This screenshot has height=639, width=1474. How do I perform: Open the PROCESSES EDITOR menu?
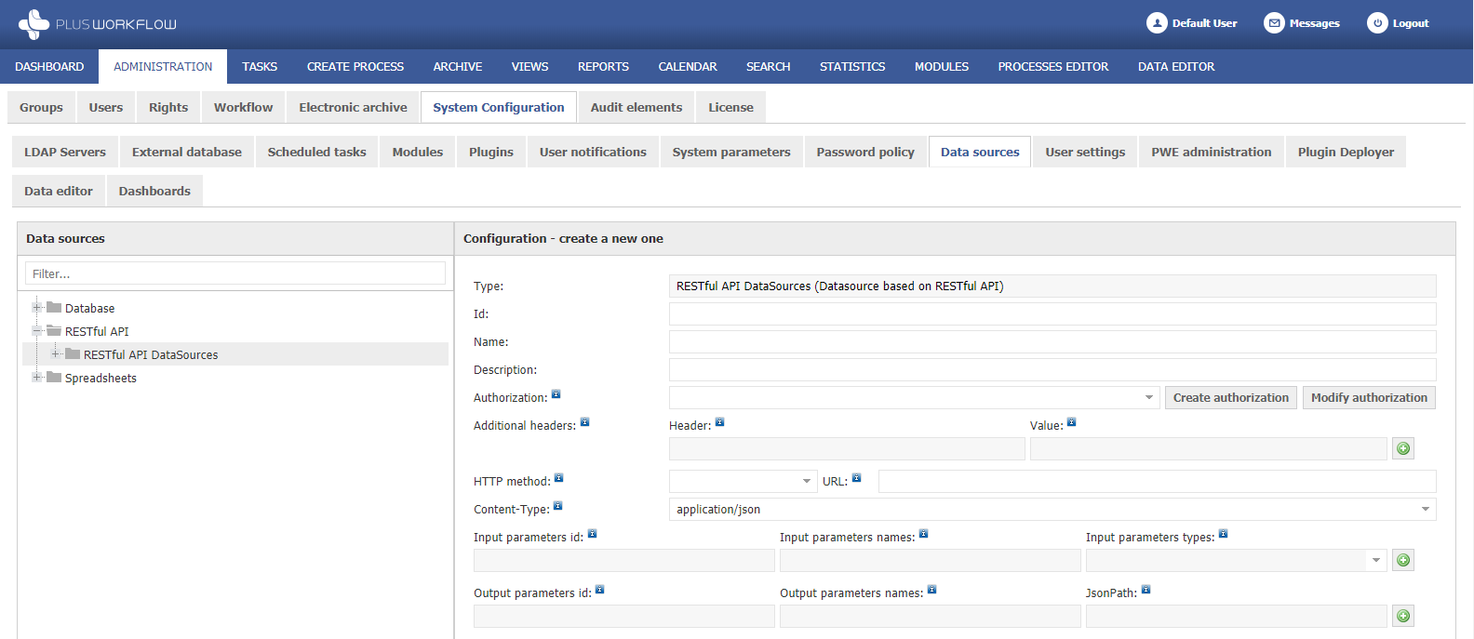point(1052,67)
